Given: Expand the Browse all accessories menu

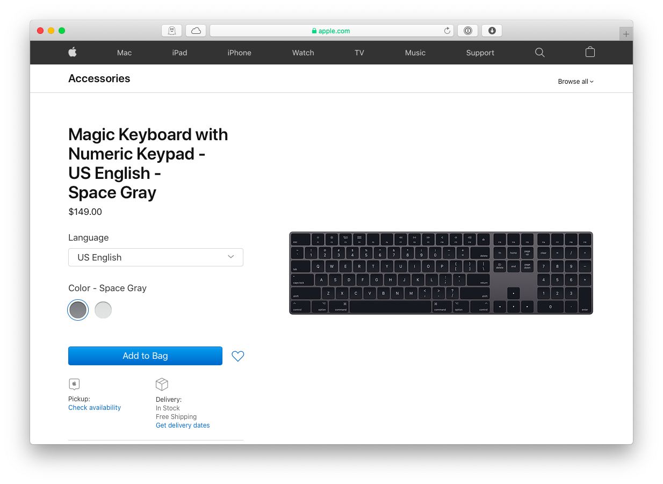Looking at the screenshot, I should pos(575,81).
